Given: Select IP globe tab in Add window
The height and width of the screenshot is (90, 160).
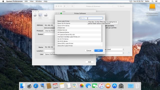Looking at the screenshot, I should (x=40, y=16).
